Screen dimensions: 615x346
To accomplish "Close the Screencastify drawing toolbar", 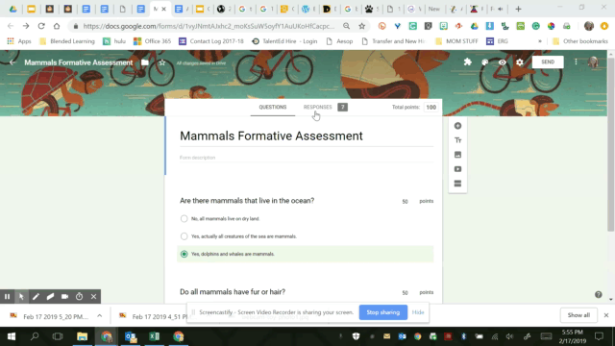I will click(x=94, y=297).
